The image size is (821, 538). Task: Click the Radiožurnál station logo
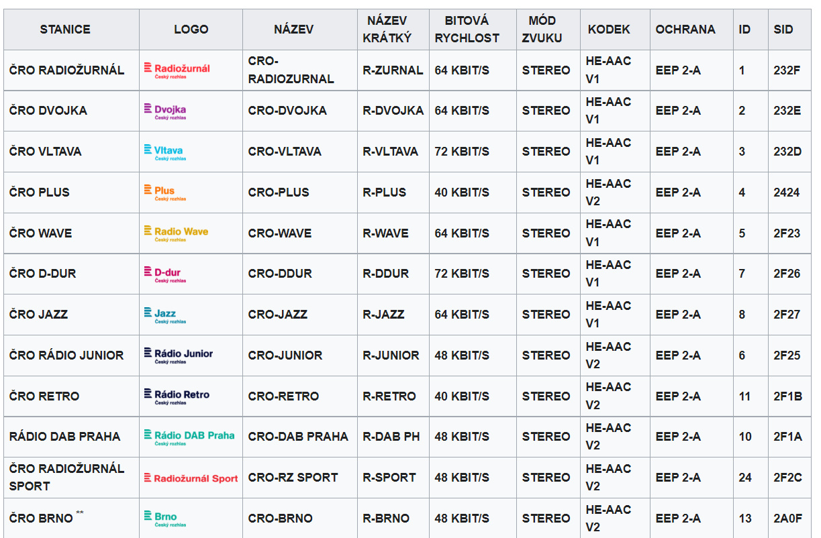point(177,70)
